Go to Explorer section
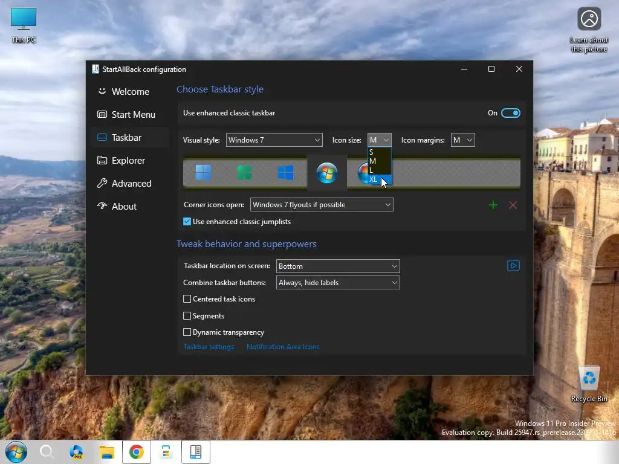Screen dimensions: 619x464 [130, 161]
